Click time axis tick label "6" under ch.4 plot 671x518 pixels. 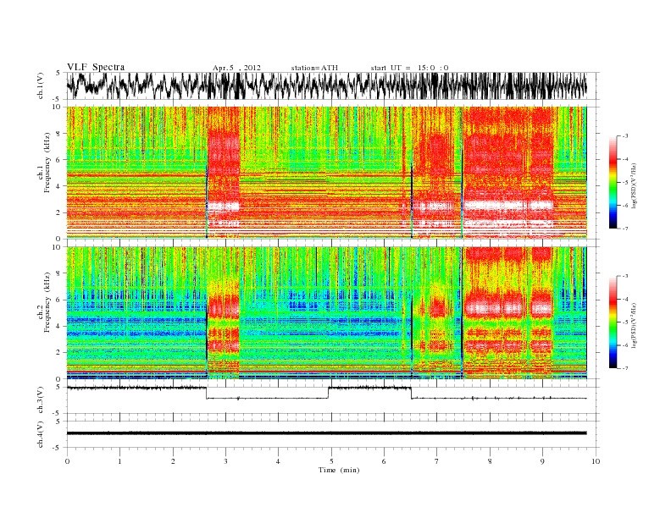[384, 461]
